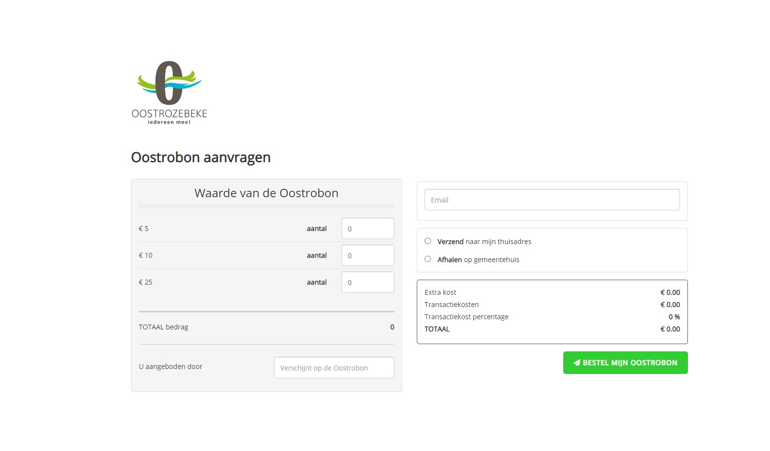Screen dimensions: 770x451
Task: Select the € 10 aantal input box
Action: pos(367,255)
